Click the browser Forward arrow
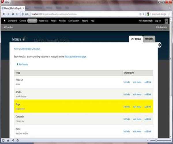Screen dimensions: 173x144 [8, 14]
